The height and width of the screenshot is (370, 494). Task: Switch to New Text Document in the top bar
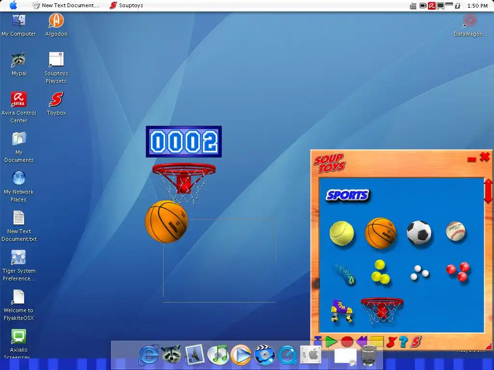point(66,5)
